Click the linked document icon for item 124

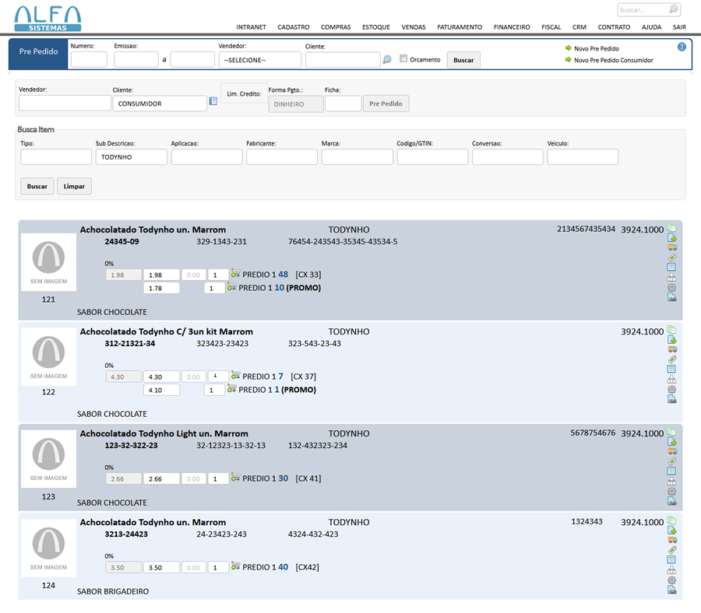671,590
